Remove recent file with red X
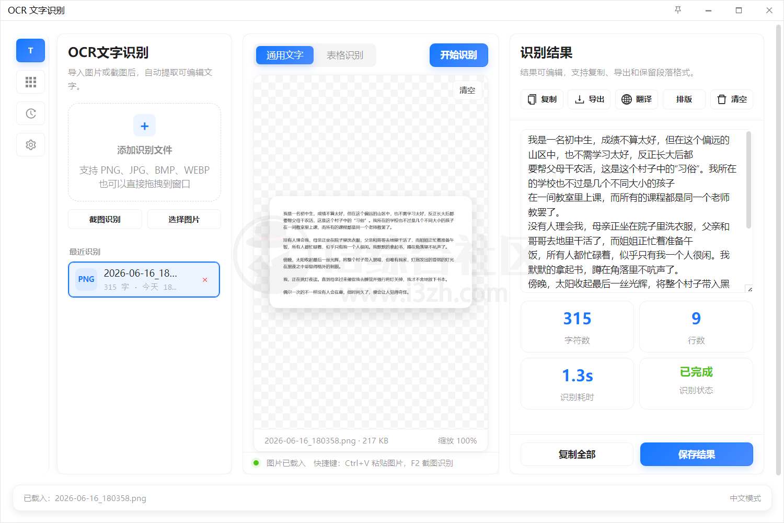Image resolution: width=784 pixels, height=523 pixels. tap(205, 280)
